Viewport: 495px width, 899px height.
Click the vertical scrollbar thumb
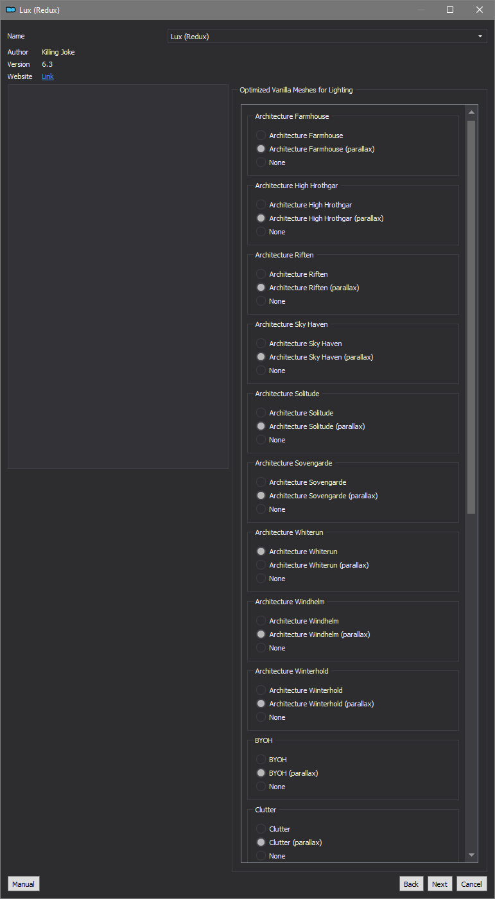pos(472,317)
